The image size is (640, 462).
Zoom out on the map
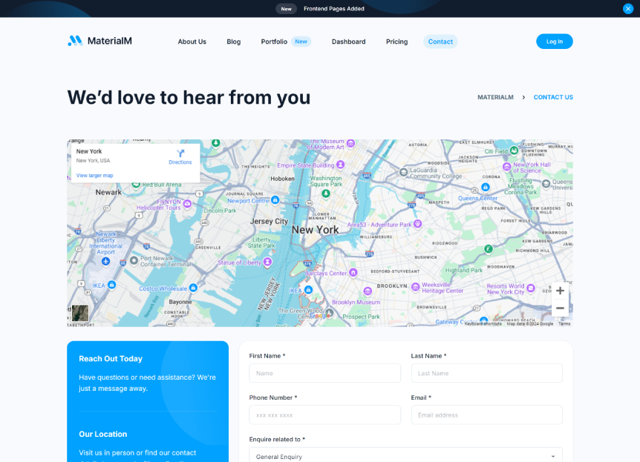tap(560, 308)
